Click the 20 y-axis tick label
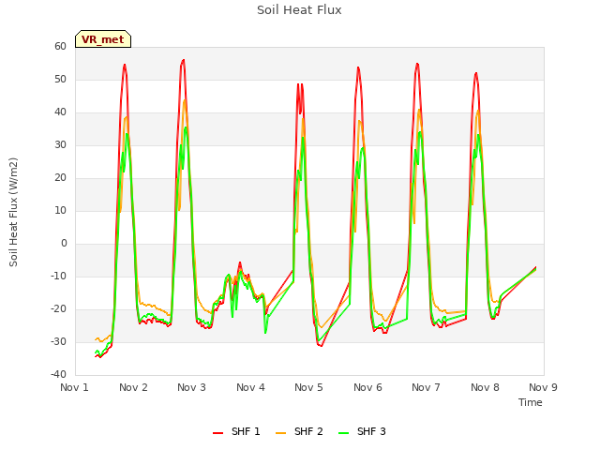The height and width of the screenshot is (450, 600). click(60, 178)
